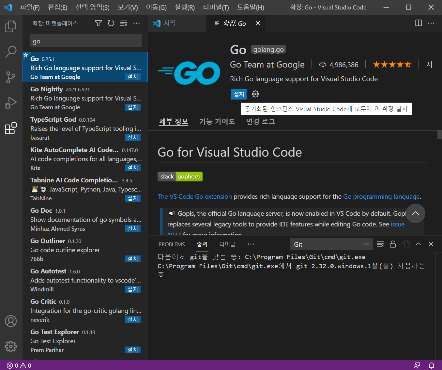This screenshot has height=370, width=442.
Task: Select the 세부 정보 tab
Action: point(174,122)
